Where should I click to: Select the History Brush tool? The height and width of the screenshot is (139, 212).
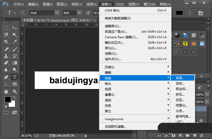click(15, 56)
